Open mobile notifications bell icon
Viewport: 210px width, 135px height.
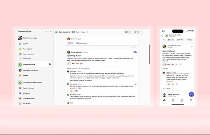click(x=191, y=100)
